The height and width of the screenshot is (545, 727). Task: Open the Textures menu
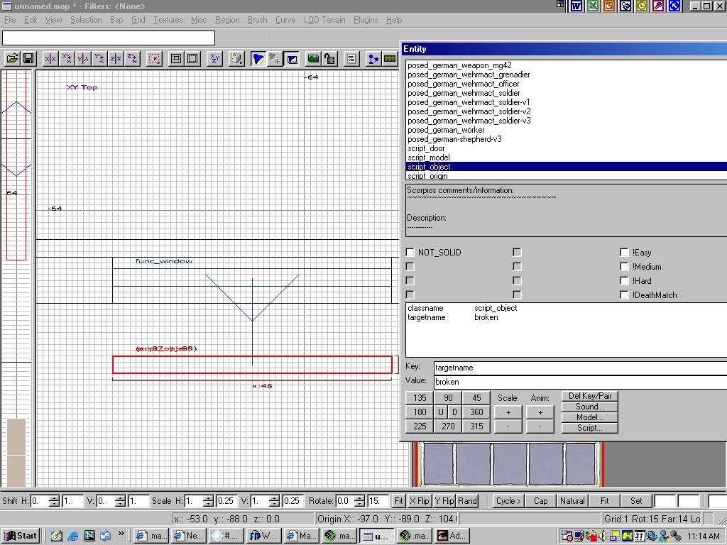[168, 20]
